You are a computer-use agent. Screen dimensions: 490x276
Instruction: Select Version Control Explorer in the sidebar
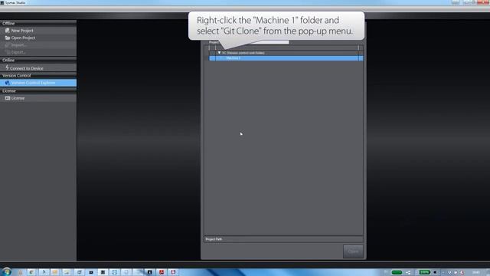(38, 83)
